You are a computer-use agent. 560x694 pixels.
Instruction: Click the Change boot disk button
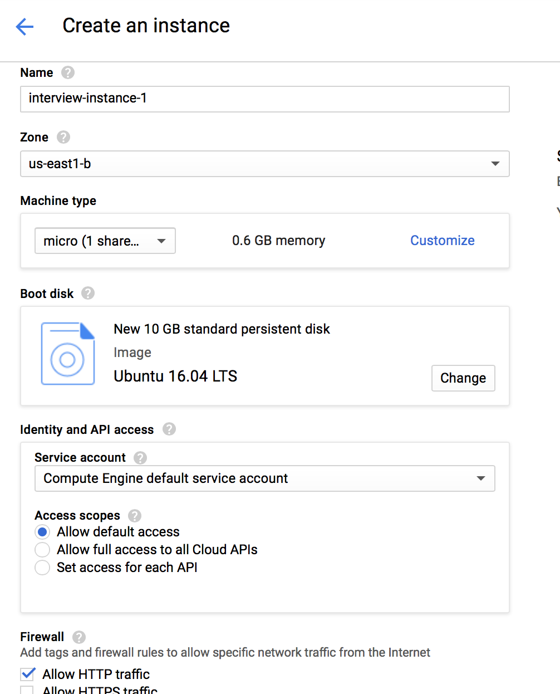coord(463,378)
